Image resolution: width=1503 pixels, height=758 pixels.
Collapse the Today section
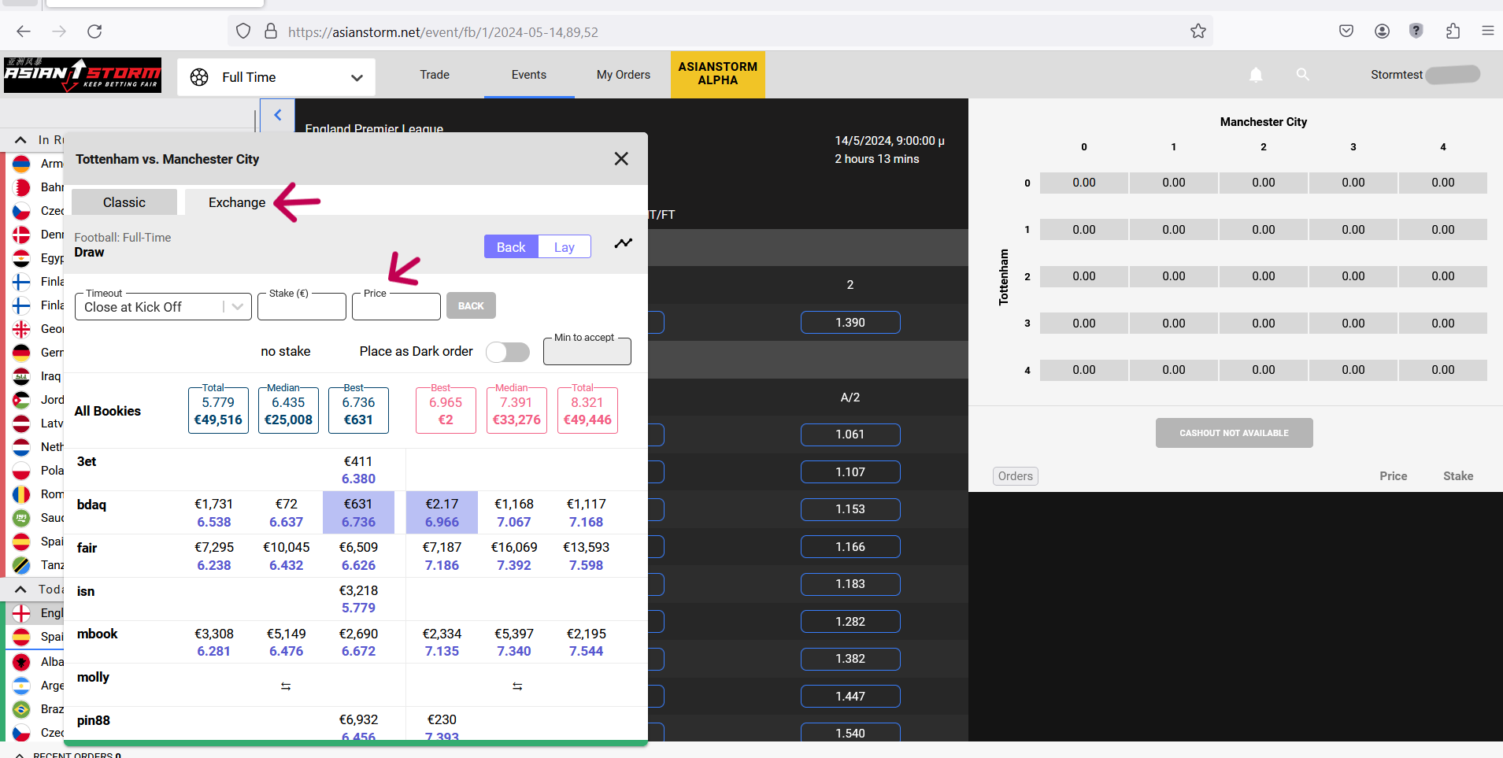(x=20, y=590)
